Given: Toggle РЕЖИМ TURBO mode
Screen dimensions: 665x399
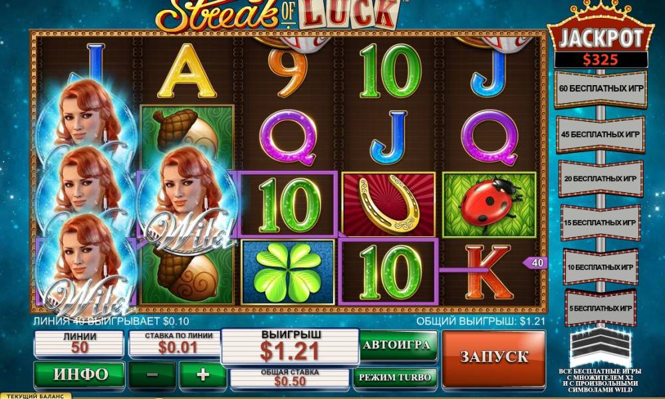Looking at the screenshot, I should [x=395, y=376].
